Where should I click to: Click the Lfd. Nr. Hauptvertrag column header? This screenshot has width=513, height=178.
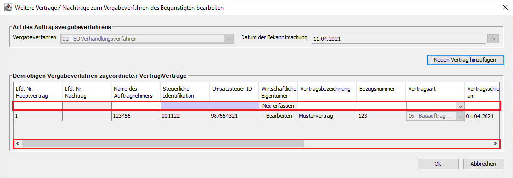[38, 92]
